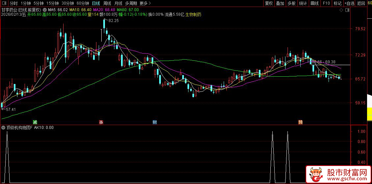Select the 月线 monthly tab
372x184 pixels.
(x=118, y=3)
